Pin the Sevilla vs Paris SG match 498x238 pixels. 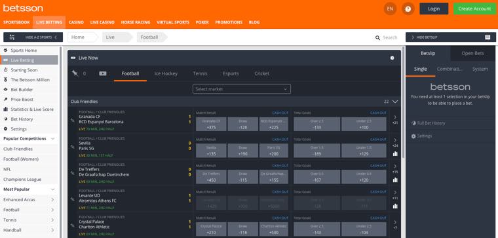(73, 146)
